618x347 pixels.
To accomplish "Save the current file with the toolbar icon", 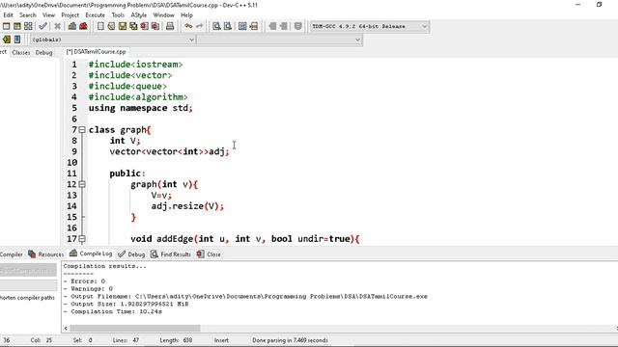I will pyautogui.click(x=123, y=26).
